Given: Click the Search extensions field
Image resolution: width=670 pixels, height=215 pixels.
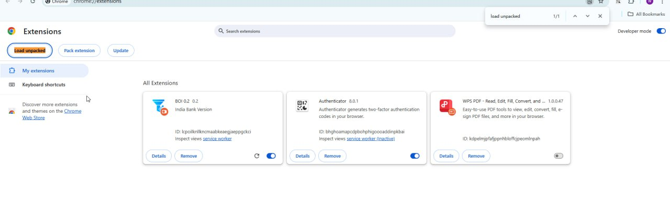Looking at the screenshot, I should coord(335,31).
